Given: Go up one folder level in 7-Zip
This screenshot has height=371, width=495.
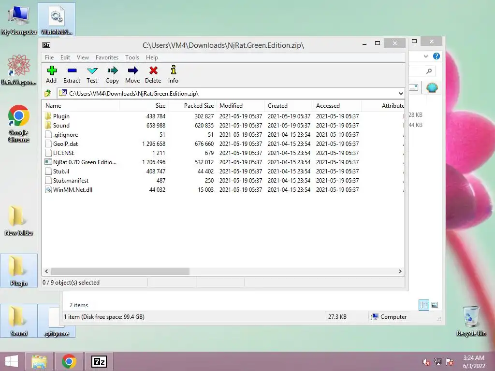Looking at the screenshot, I should click(48, 93).
